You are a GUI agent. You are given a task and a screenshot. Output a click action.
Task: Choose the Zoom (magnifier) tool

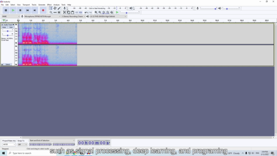[x=51, y=13]
